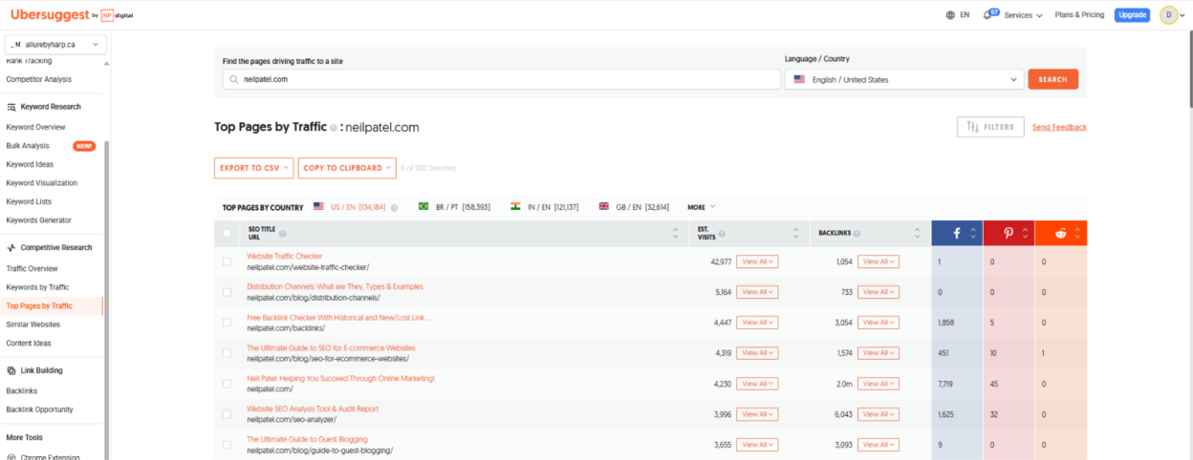The width and height of the screenshot is (1193, 460).
Task: Open the Website Traffic Checker page title link
Action: point(285,256)
